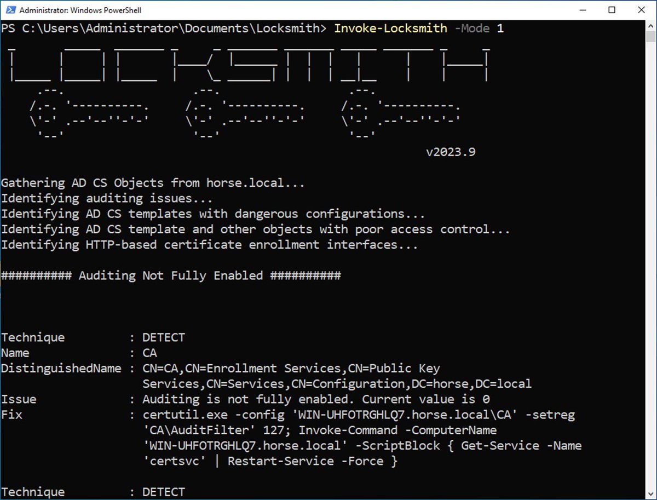Click the 'Auditing Not Fully Enabled' header
Image resolution: width=657 pixels, height=500 pixels.
click(x=171, y=275)
